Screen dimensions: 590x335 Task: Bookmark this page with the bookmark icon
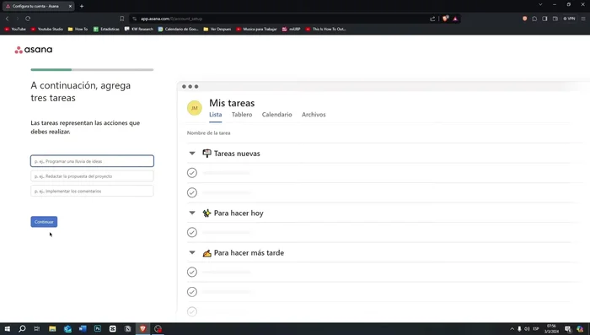pyautogui.click(x=121, y=19)
